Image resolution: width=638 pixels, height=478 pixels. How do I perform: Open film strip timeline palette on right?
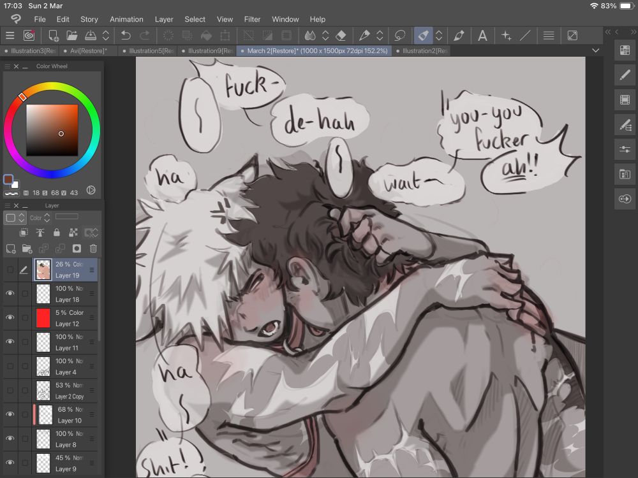625,100
